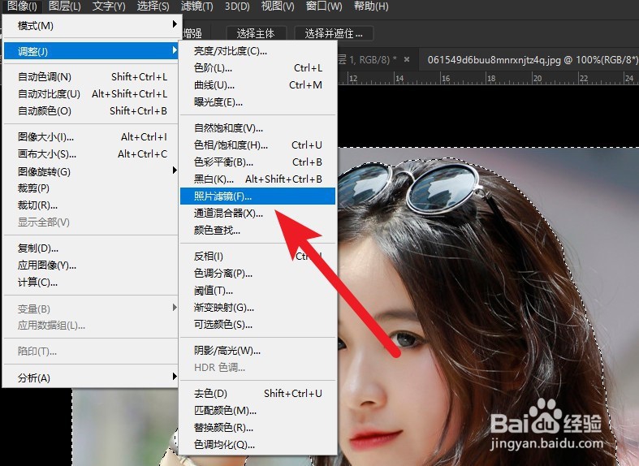Choose 复制(D)... command
This screenshot has height=466, width=639.
click(x=90, y=248)
